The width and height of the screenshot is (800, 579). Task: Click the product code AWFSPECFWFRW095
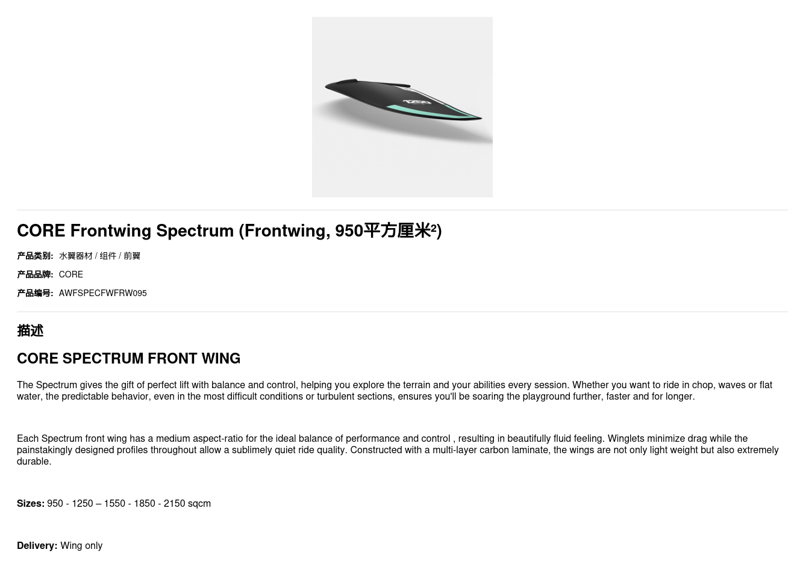103,293
